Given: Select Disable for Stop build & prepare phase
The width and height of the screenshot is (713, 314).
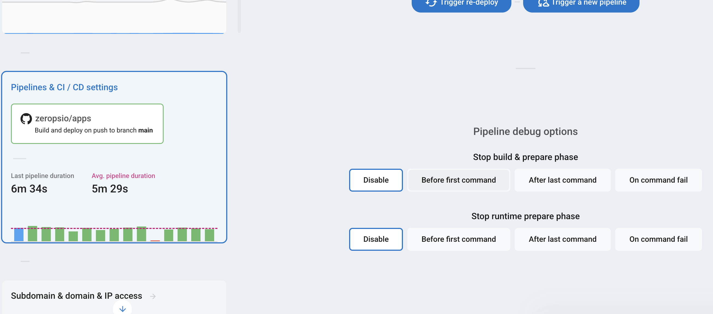Looking at the screenshot, I should tap(376, 180).
